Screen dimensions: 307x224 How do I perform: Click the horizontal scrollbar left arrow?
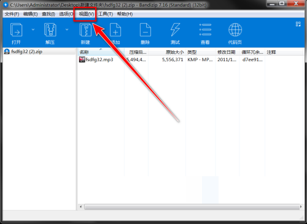click(81, 207)
